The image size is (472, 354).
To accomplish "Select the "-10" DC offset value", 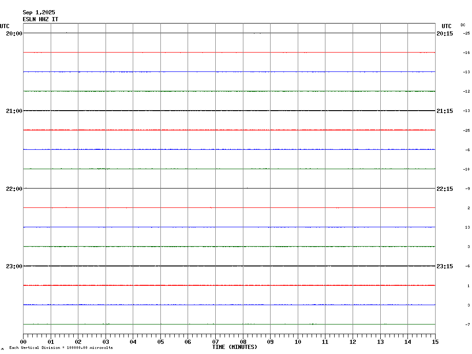I will [466, 169].
